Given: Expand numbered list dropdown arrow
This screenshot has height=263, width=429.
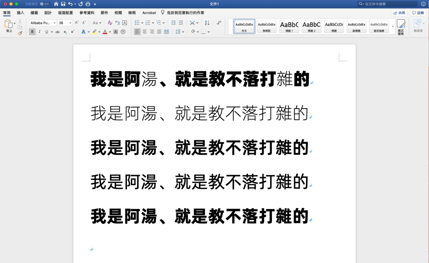Looking at the screenshot, I should click(x=153, y=23).
